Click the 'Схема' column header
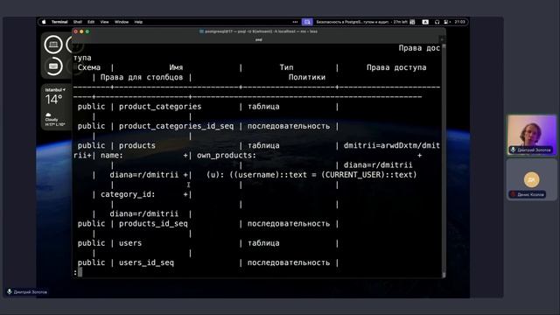Image resolution: width=560 pixels, height=315 pixels. tap(89, 67)
